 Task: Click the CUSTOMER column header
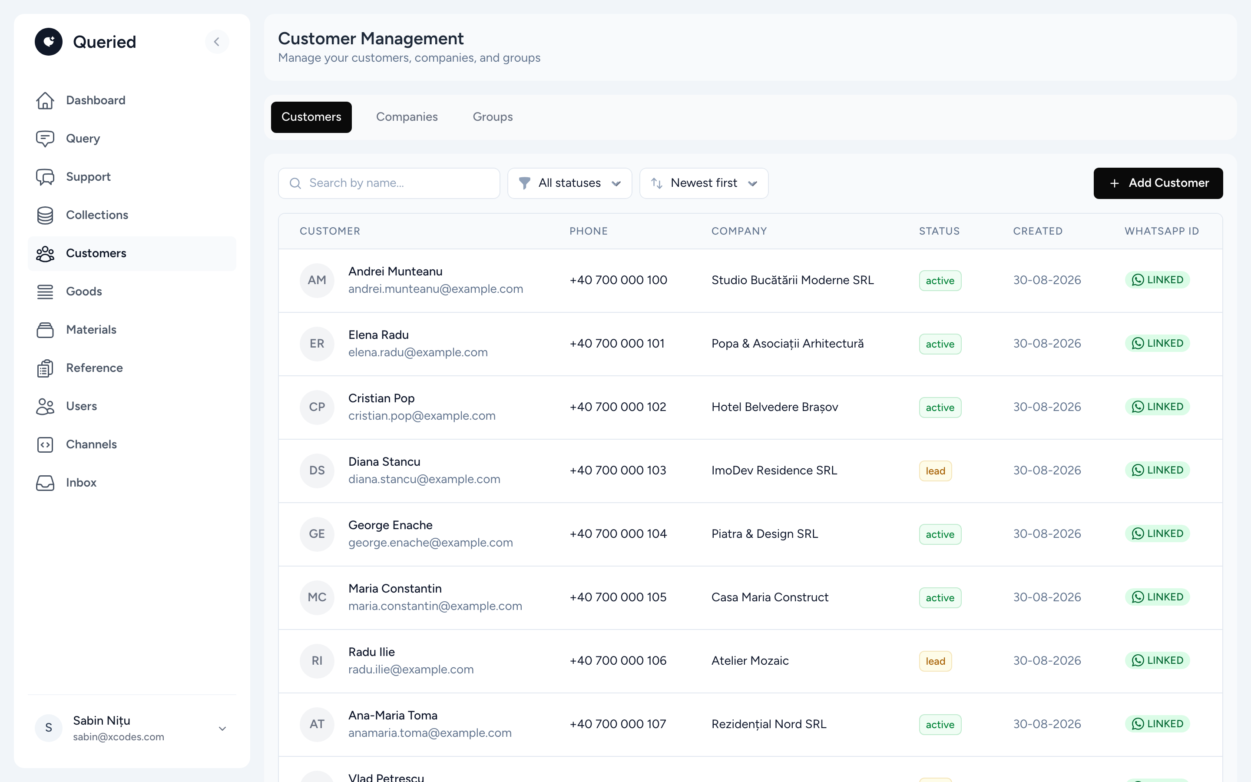(330, 231)
